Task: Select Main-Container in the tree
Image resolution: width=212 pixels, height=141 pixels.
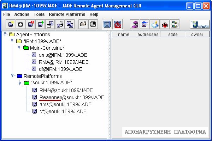Action: click(47, 48)
